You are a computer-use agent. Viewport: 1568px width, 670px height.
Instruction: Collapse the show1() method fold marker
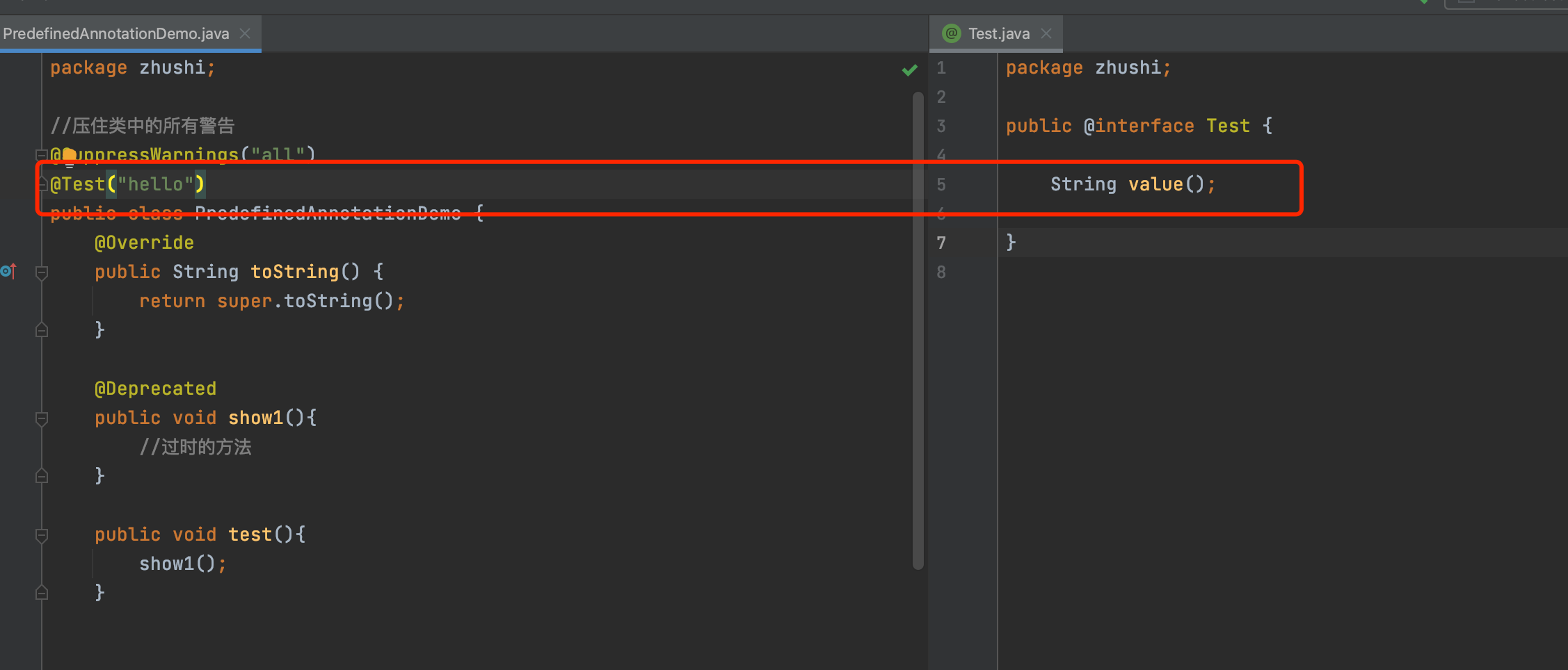click(42, 418)
